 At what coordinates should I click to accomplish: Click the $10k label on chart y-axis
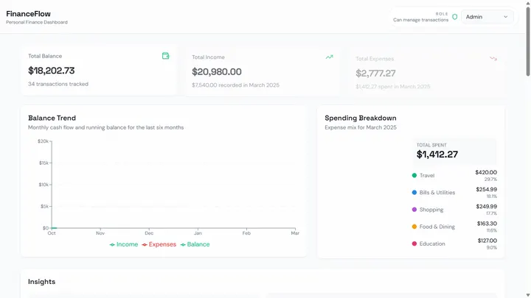pos(44,185)
